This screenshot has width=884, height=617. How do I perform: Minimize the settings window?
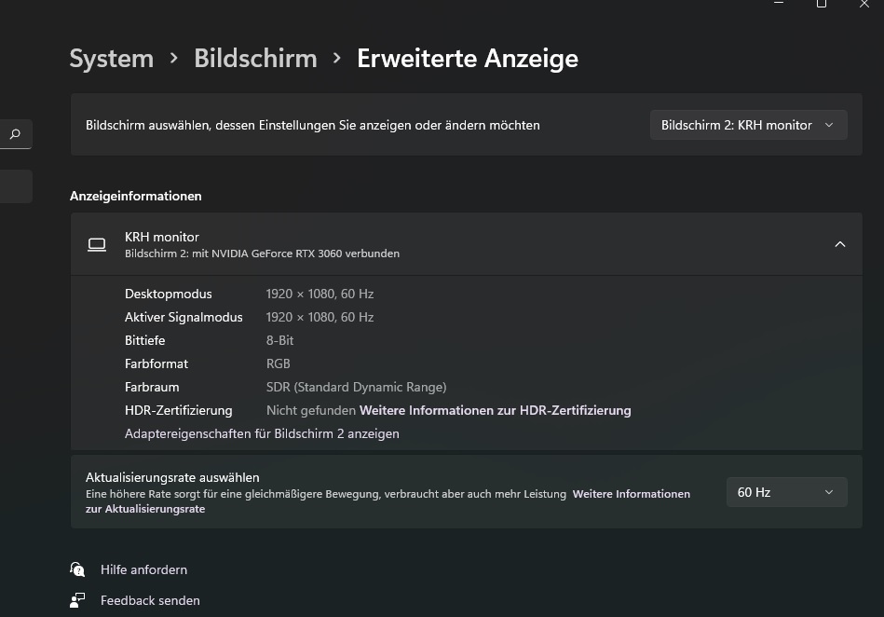point(778,4)
